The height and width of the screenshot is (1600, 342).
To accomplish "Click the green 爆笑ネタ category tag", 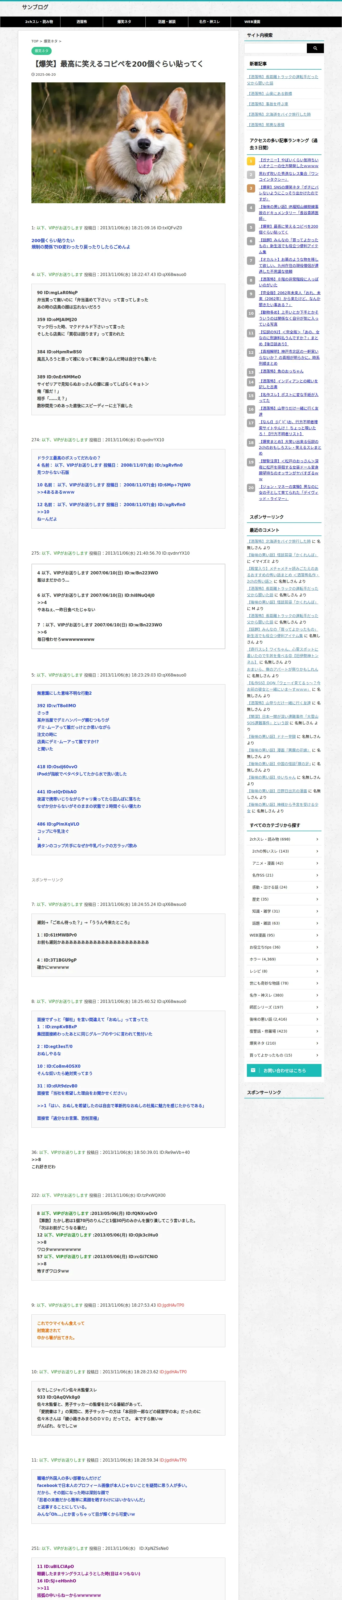I will click(42, 51).
